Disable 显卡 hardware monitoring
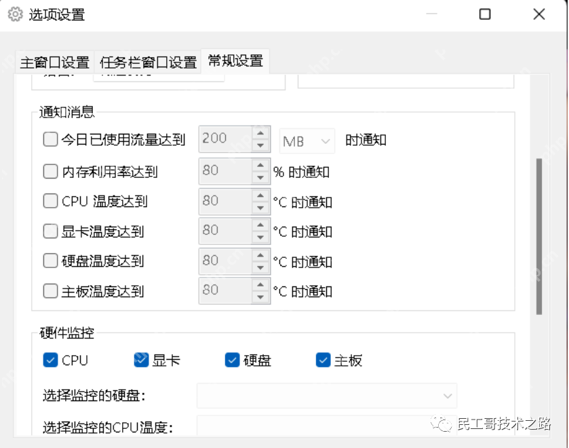Image resolution: width=569 pixels, height=448 pixels. click(x=141, y=360)
